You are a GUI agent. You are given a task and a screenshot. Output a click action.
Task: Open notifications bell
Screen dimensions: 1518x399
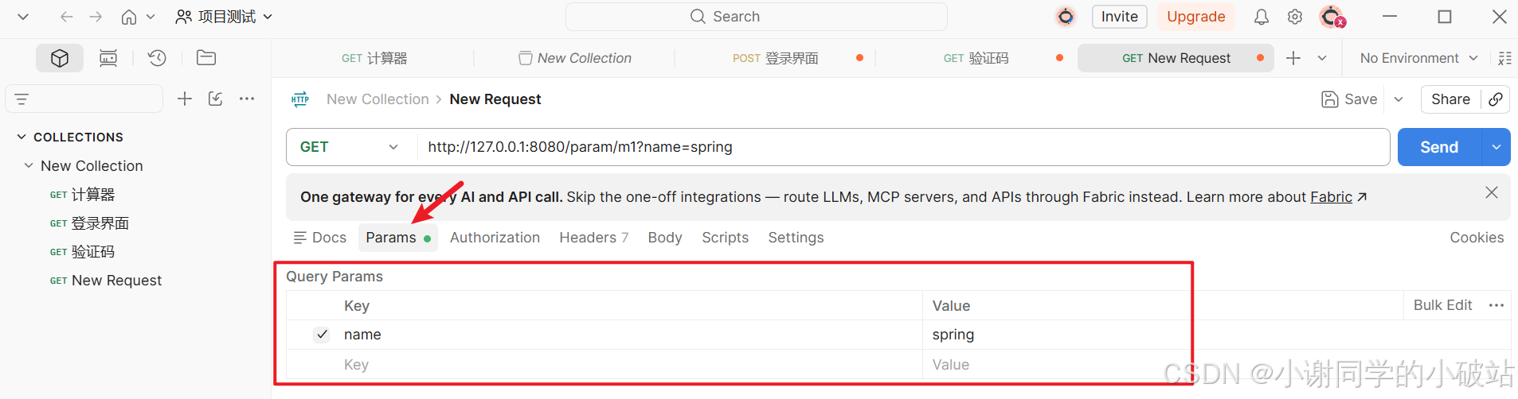coord(1262,17)
